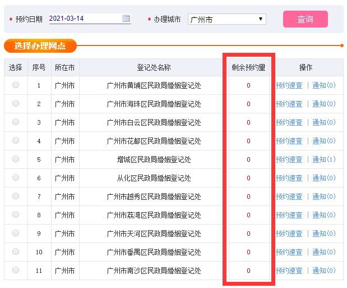Click the 从化区民政局婚姻登记处 name cell
347x288 pixels.
click(154, 178)
